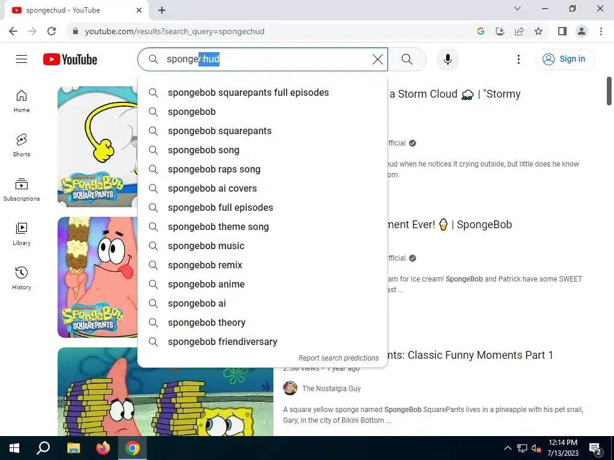The height and width of the screenshot is (460, 614).
Task: Click The Nostalgia Guy channel avatar
Action: [x=290, y=388]
